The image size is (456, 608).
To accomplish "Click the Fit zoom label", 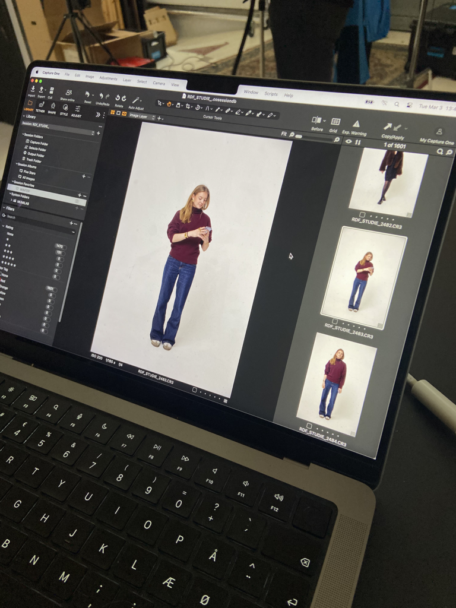I will click(x=284, y=134).
